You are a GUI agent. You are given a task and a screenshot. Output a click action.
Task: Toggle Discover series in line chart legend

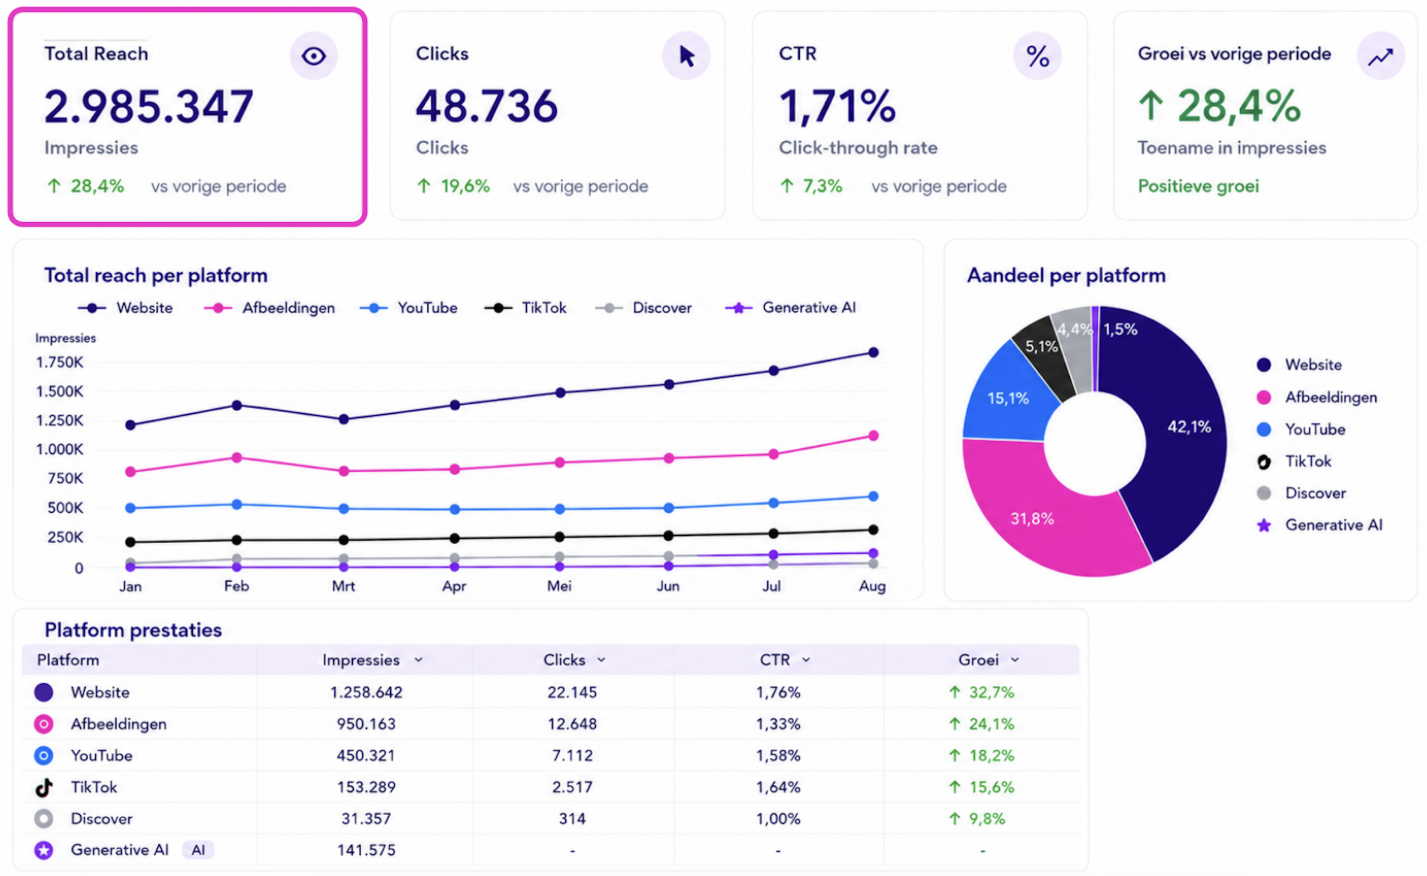tap(643, 308)
